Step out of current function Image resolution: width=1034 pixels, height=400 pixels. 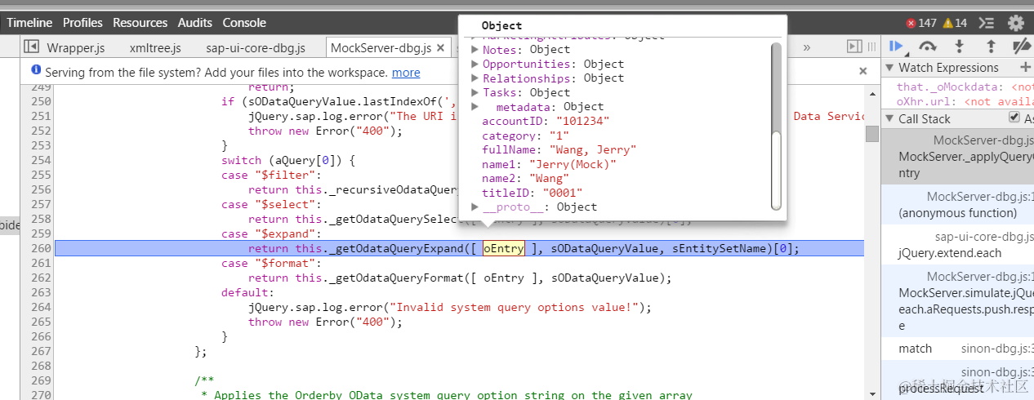pyautogui.click(x=991, y=47)
